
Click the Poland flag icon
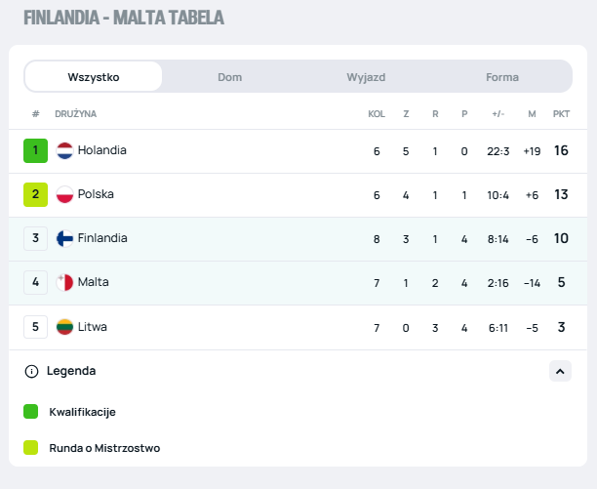65,195
